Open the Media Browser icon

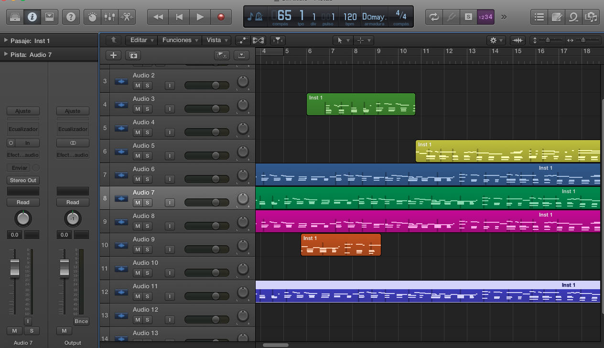tap(591, 17)
